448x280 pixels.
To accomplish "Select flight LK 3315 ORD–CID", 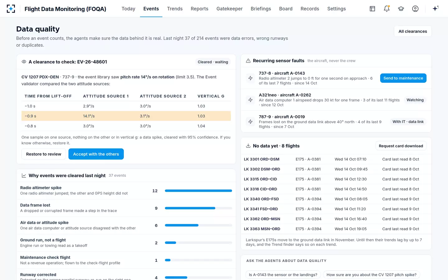I will pos(336,179).
